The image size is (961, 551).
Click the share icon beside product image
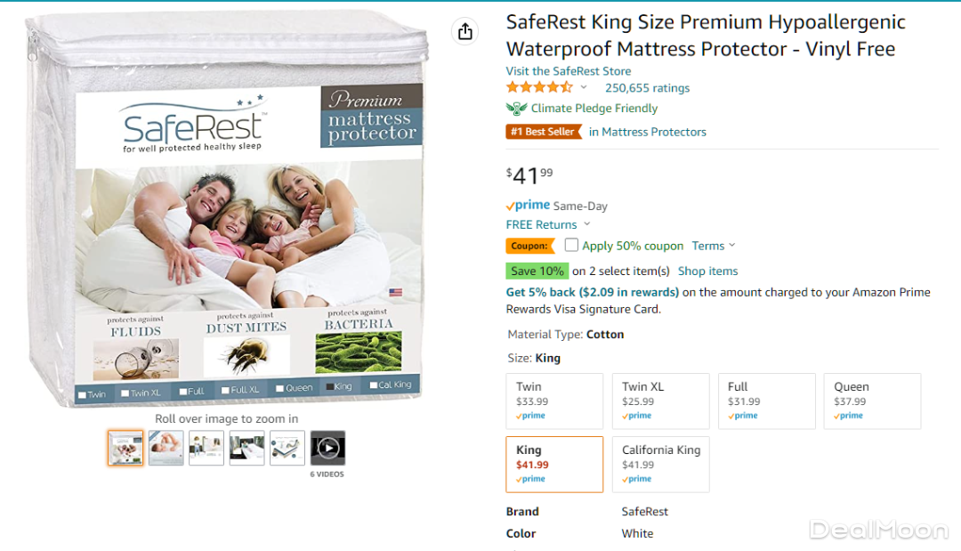(464, 32)
